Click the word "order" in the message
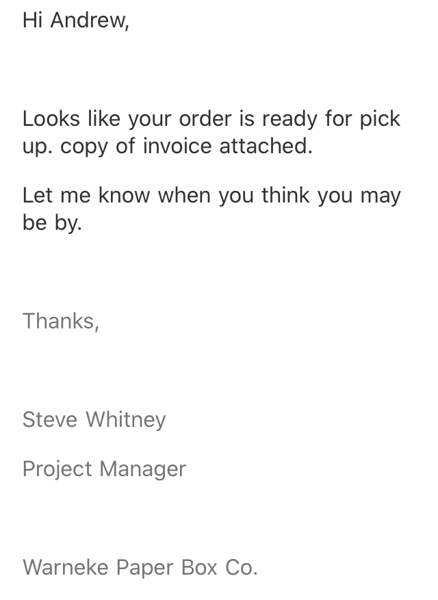 (205, 118)
